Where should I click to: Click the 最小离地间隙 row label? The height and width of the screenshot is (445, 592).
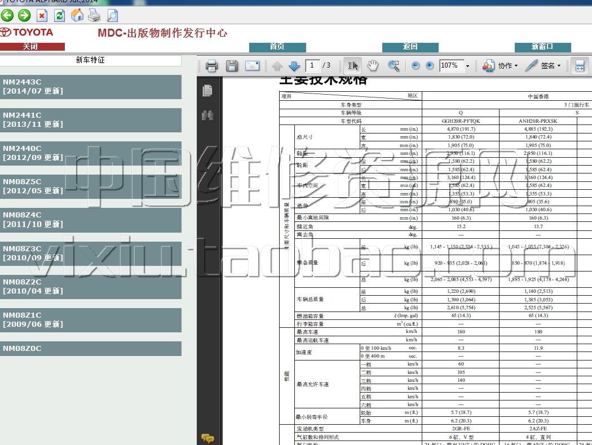click(312, 218)
